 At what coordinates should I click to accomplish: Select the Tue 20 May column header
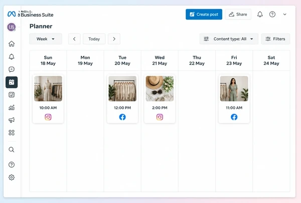[122, 60]
